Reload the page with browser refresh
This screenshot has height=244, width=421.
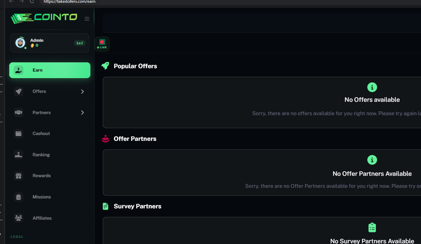pos(32,1)
